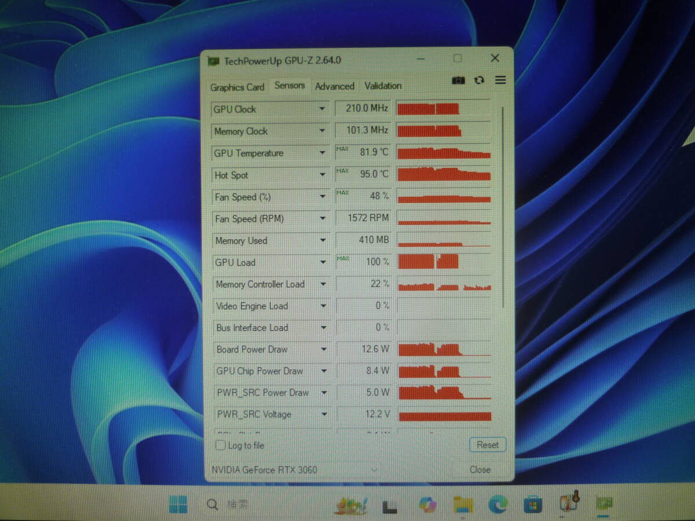Click the GPU Load history graph
This screenshot has height=521, width=695.
tap(444, 262)
